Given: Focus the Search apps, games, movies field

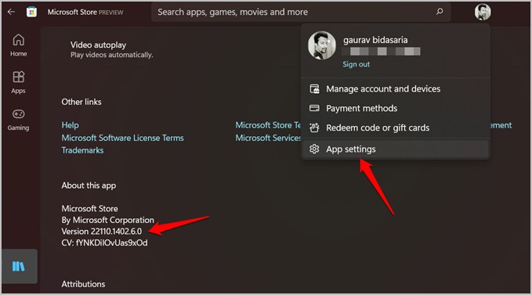Looking at the screenshot, I should click(301, 12).
